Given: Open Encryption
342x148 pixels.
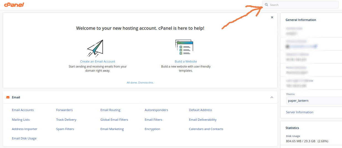Looking at the screenshot, I should click(152, 129).
